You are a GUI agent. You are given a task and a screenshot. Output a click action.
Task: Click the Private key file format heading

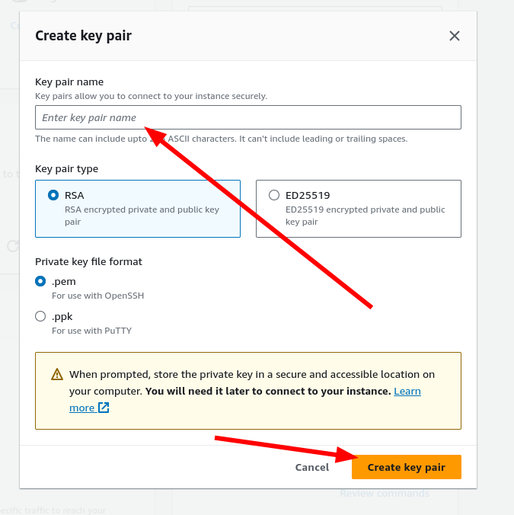[88, 261]
